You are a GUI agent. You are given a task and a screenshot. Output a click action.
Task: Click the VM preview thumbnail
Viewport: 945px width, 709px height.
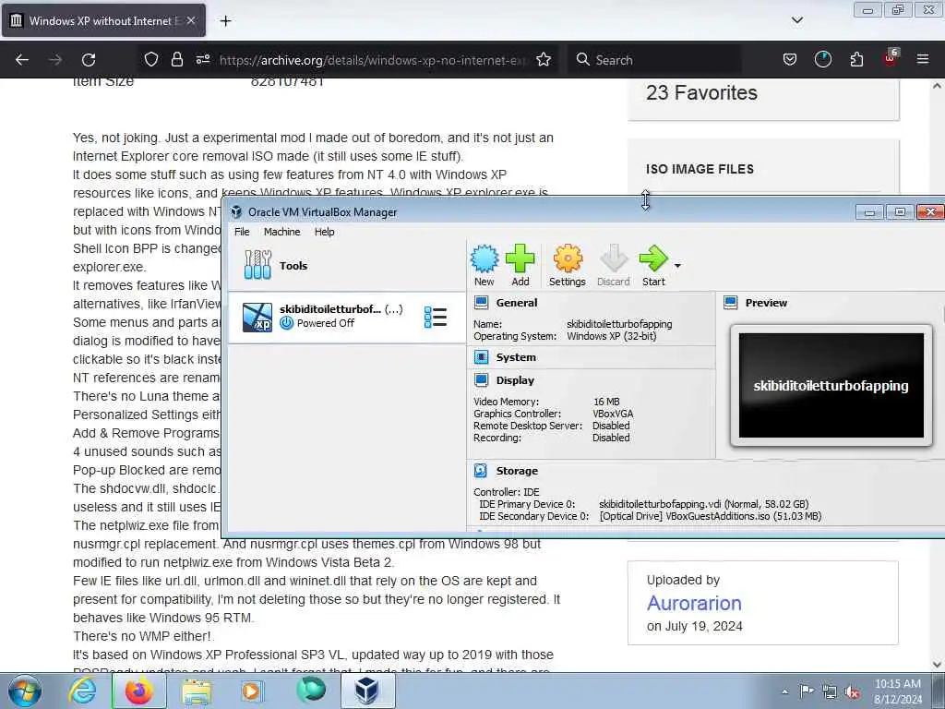[x=831, y=385]
